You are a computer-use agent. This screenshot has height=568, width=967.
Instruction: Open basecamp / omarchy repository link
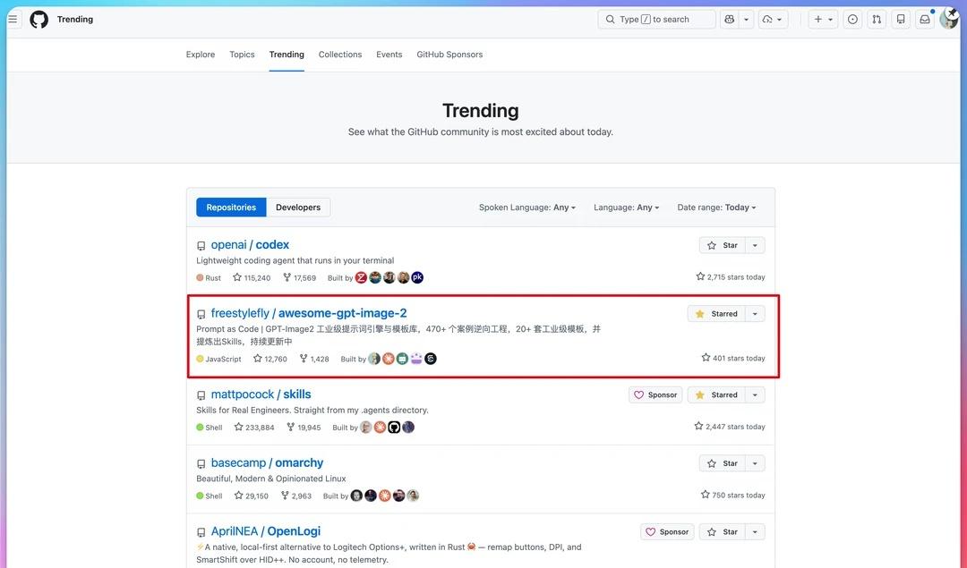tap(267, 462)
